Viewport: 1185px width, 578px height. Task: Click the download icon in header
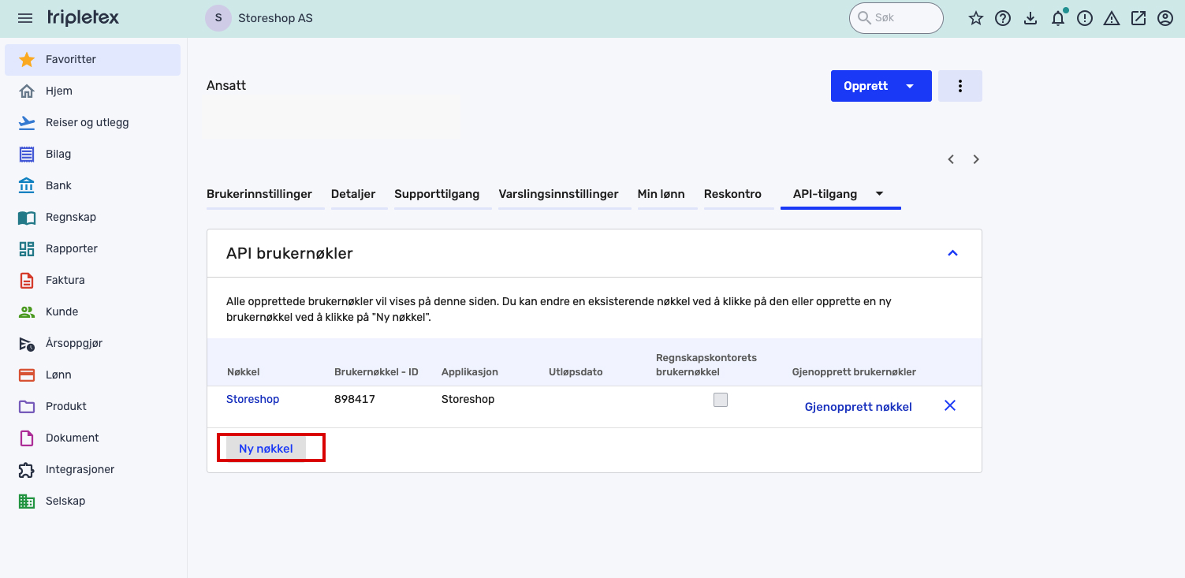(x=1030, y=18)
